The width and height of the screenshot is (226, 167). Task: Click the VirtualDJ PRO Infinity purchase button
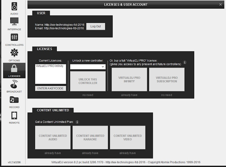[x=129, y=79]
